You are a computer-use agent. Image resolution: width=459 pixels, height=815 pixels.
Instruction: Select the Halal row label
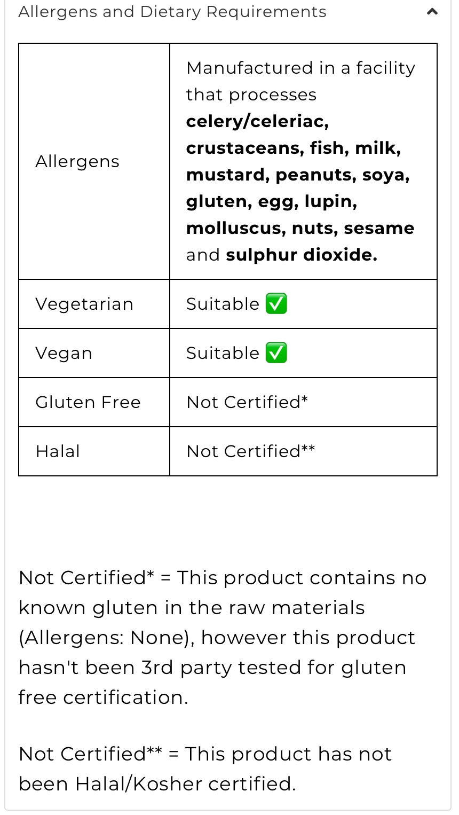point(58,451)
